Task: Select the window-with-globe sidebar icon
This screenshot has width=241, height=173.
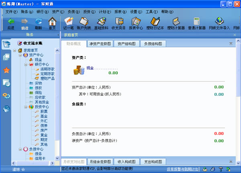Action: tap(6, 83)
